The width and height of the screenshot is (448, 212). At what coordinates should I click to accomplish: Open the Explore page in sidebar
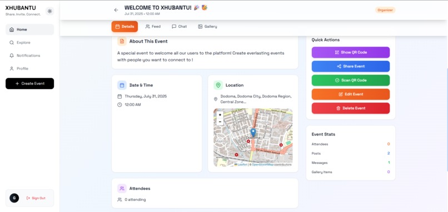[x=29, y=43]
